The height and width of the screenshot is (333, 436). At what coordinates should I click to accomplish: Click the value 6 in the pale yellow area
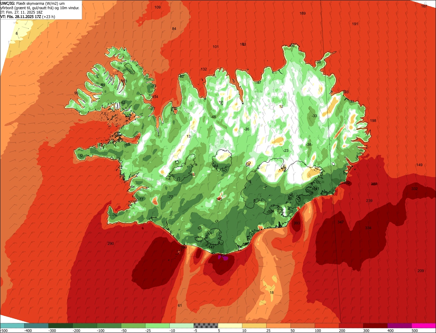point(17,33)
